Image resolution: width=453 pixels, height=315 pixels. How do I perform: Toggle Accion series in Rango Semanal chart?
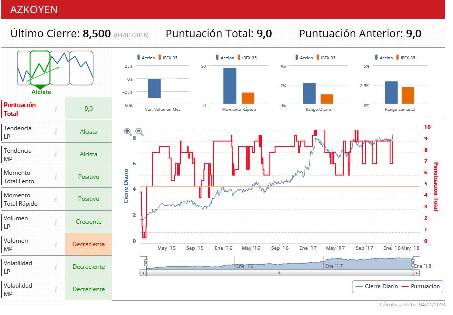click(x=384, y=58)
